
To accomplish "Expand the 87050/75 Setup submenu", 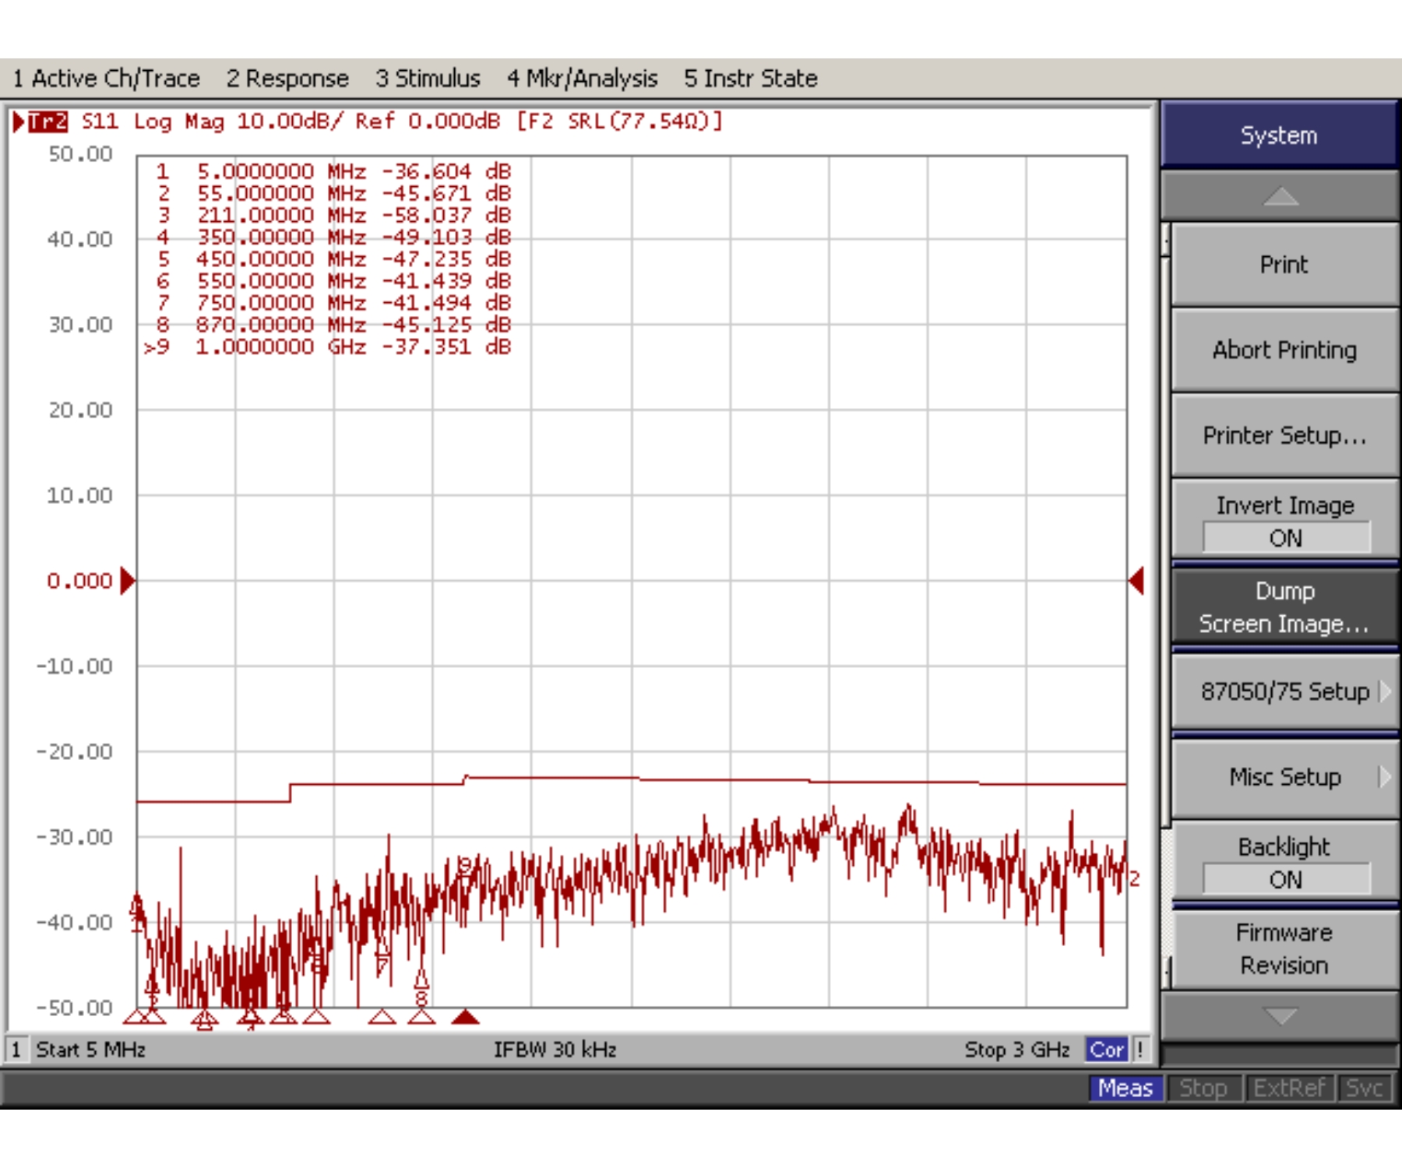I will (1284, 691).
